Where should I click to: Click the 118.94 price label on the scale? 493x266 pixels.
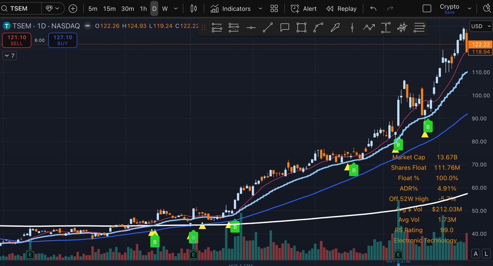(480, 52)
